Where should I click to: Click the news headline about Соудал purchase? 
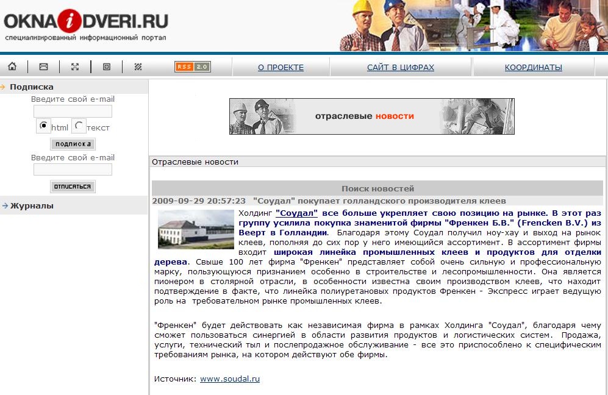click(379, 201)
